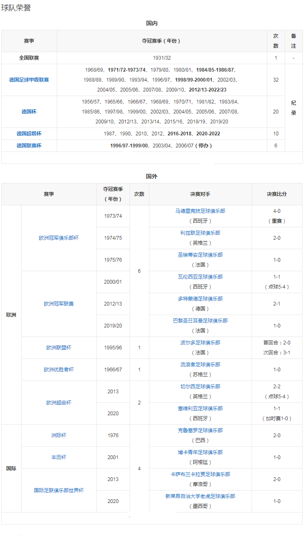
Task: Select the 国际 region cell
Action: (x=11, y=469)
